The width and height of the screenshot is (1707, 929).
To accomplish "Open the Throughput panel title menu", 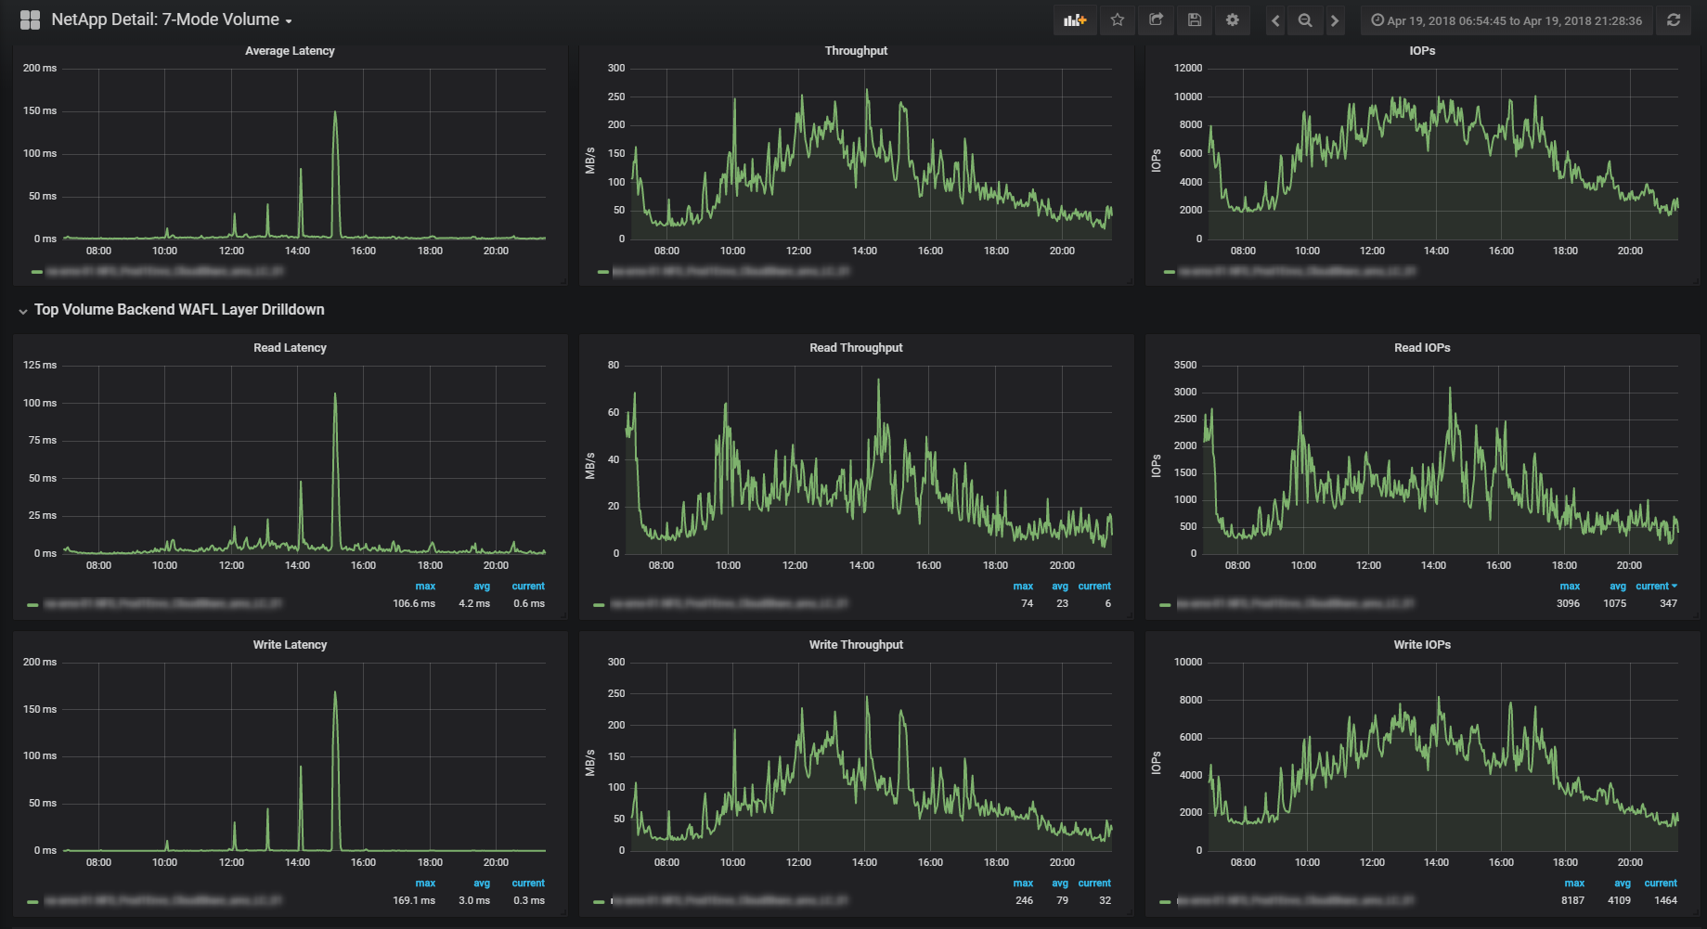I will point(856,51).
